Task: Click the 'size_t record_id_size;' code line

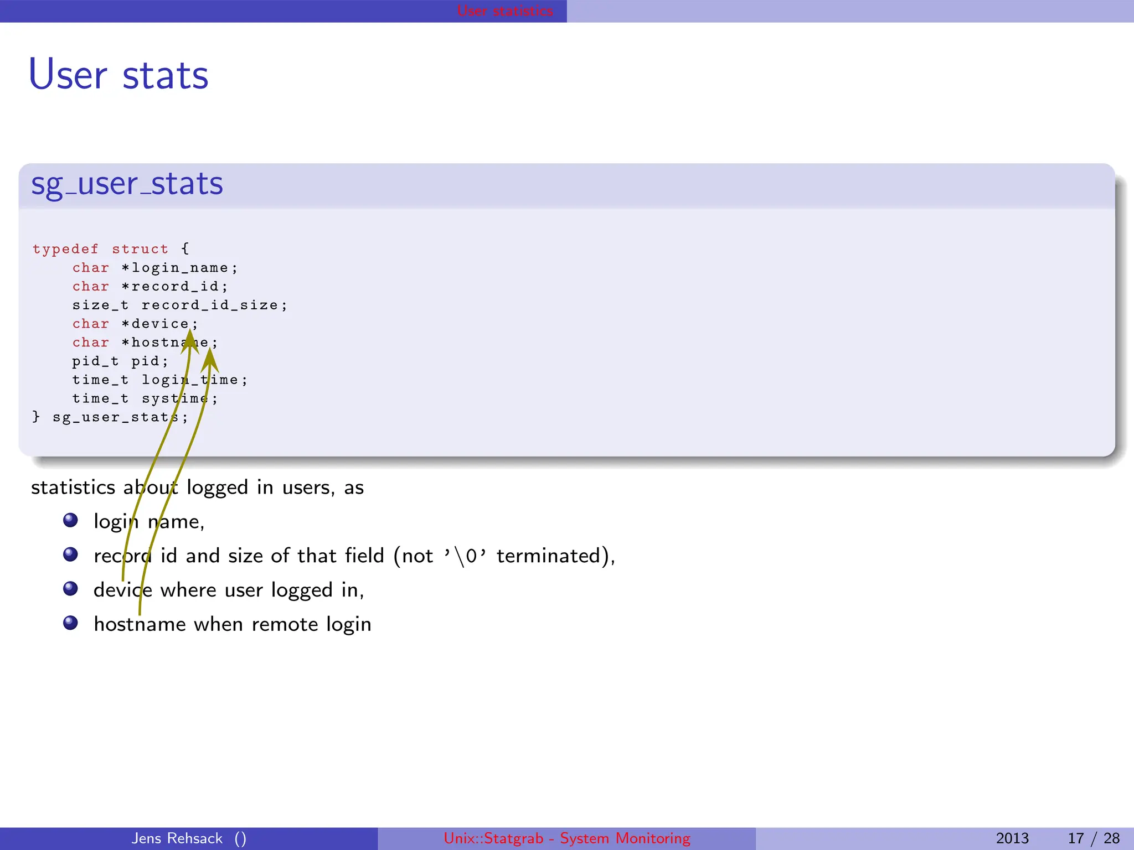Action: (180, 305)
